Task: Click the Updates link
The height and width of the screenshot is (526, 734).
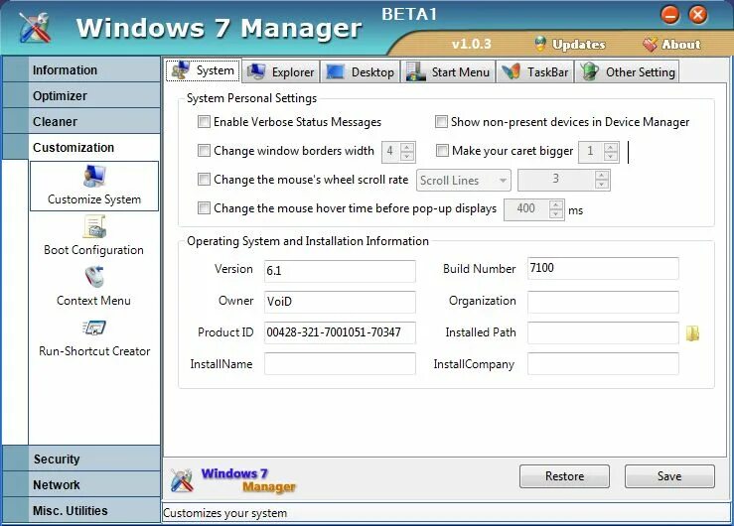Action: [579, 45]
